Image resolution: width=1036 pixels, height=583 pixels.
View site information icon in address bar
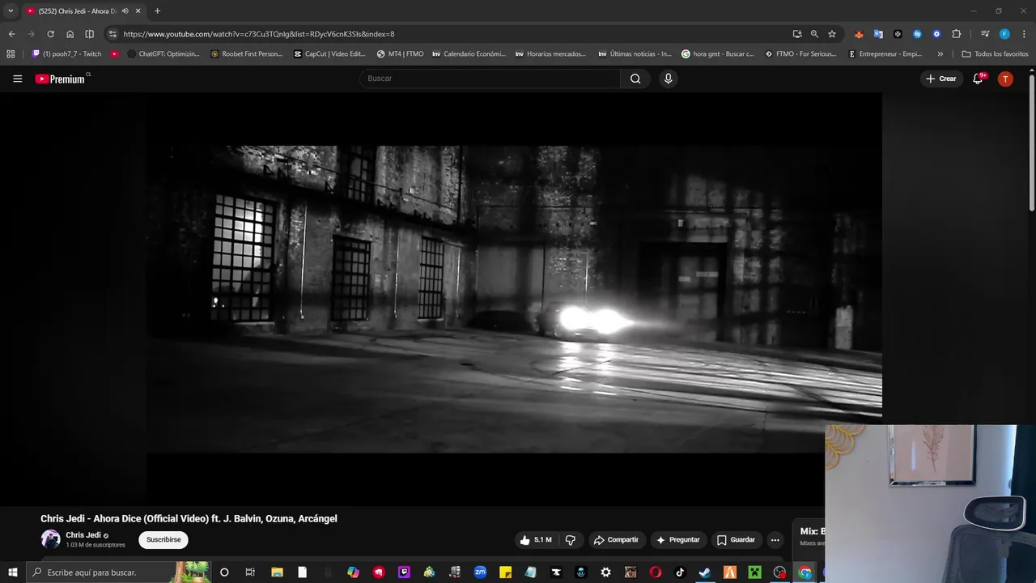(113, 34)
